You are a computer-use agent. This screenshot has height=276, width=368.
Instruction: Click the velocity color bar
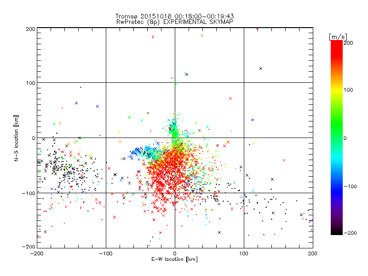point(337,138)
